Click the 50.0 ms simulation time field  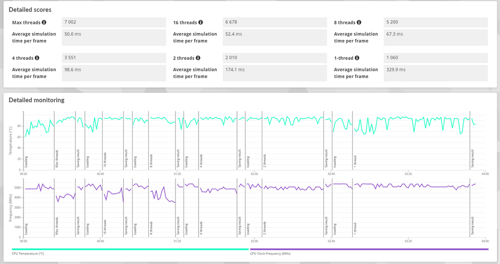click(114, 38)
